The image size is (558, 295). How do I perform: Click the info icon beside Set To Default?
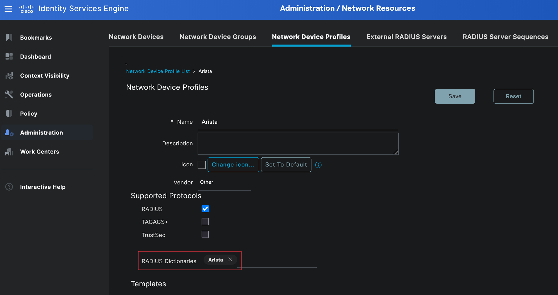point(318,165)
